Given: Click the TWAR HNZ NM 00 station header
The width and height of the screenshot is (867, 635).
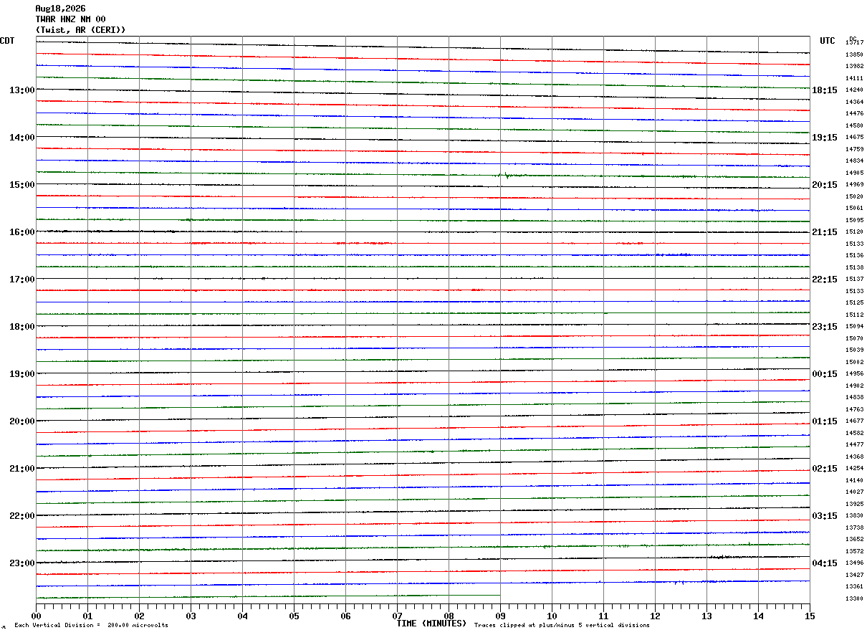Looking at the screenshot, I should [70, 19].
